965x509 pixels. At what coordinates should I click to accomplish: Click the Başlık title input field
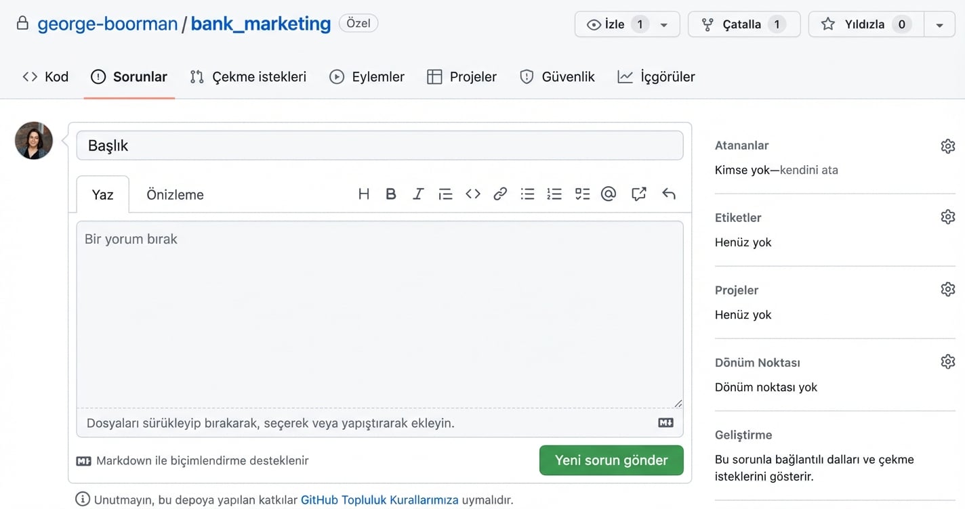tap(379, 146)
